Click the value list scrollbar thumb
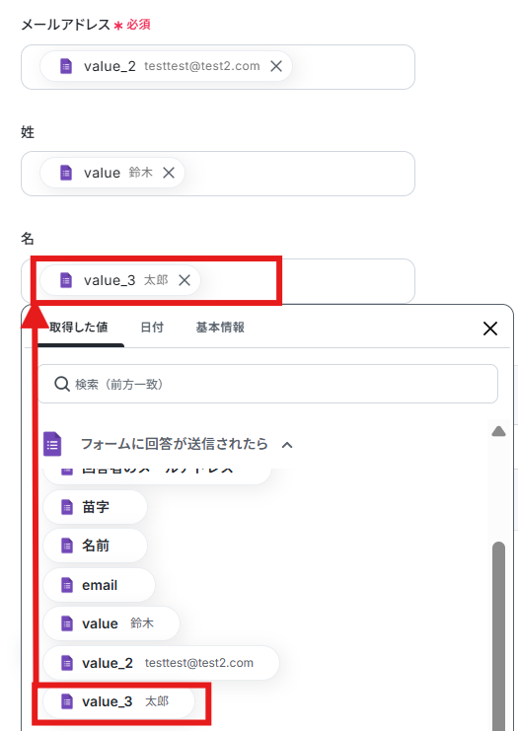The height and width of the screenshot is (731, 518). 498,636
